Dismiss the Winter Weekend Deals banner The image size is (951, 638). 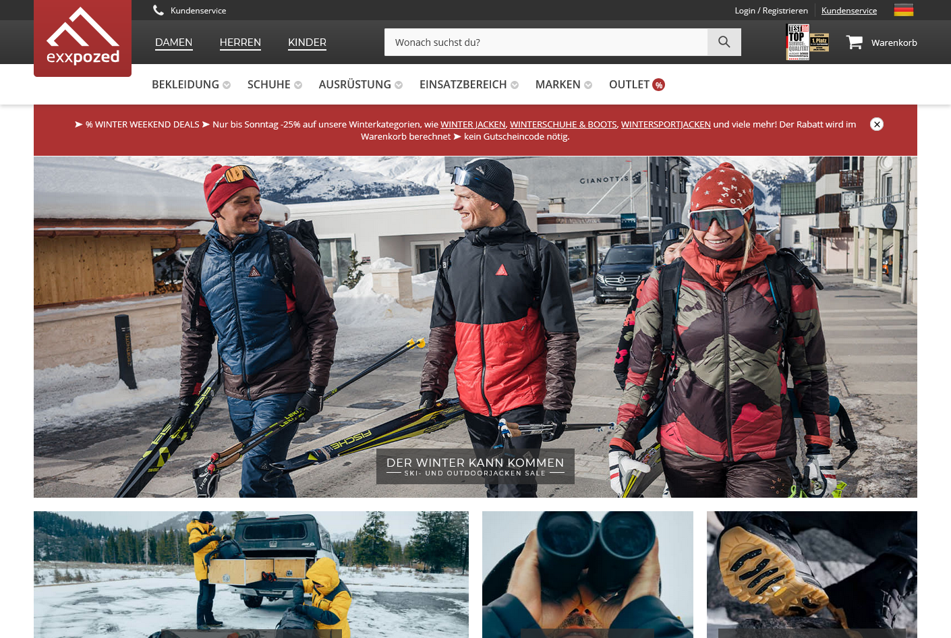(876, 124)
